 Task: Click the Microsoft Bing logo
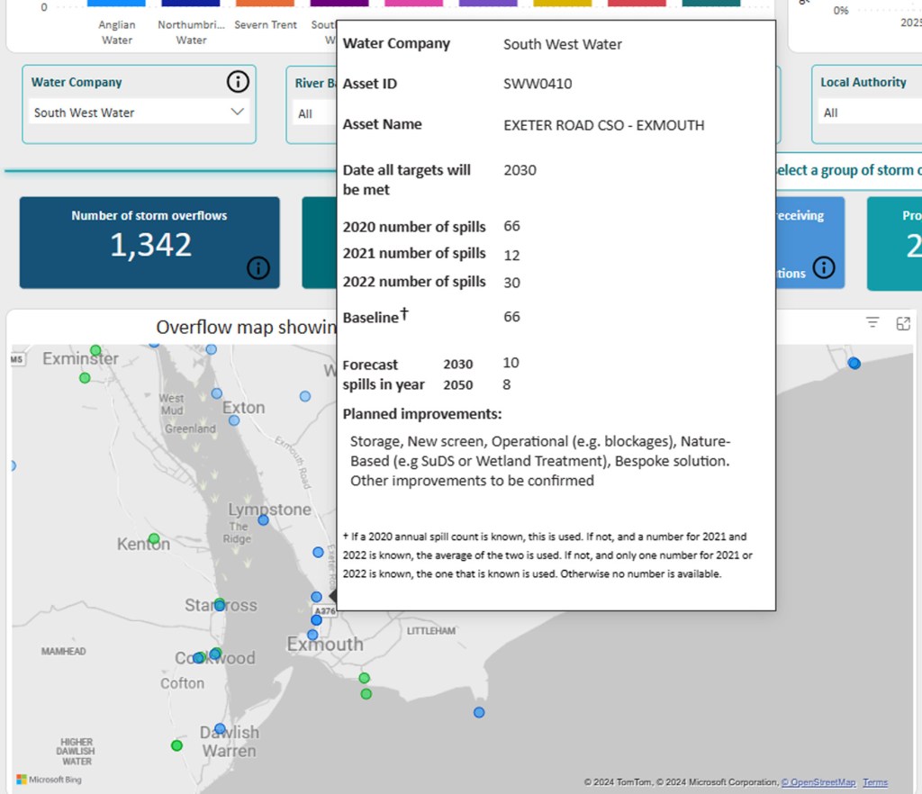(49, 779)
